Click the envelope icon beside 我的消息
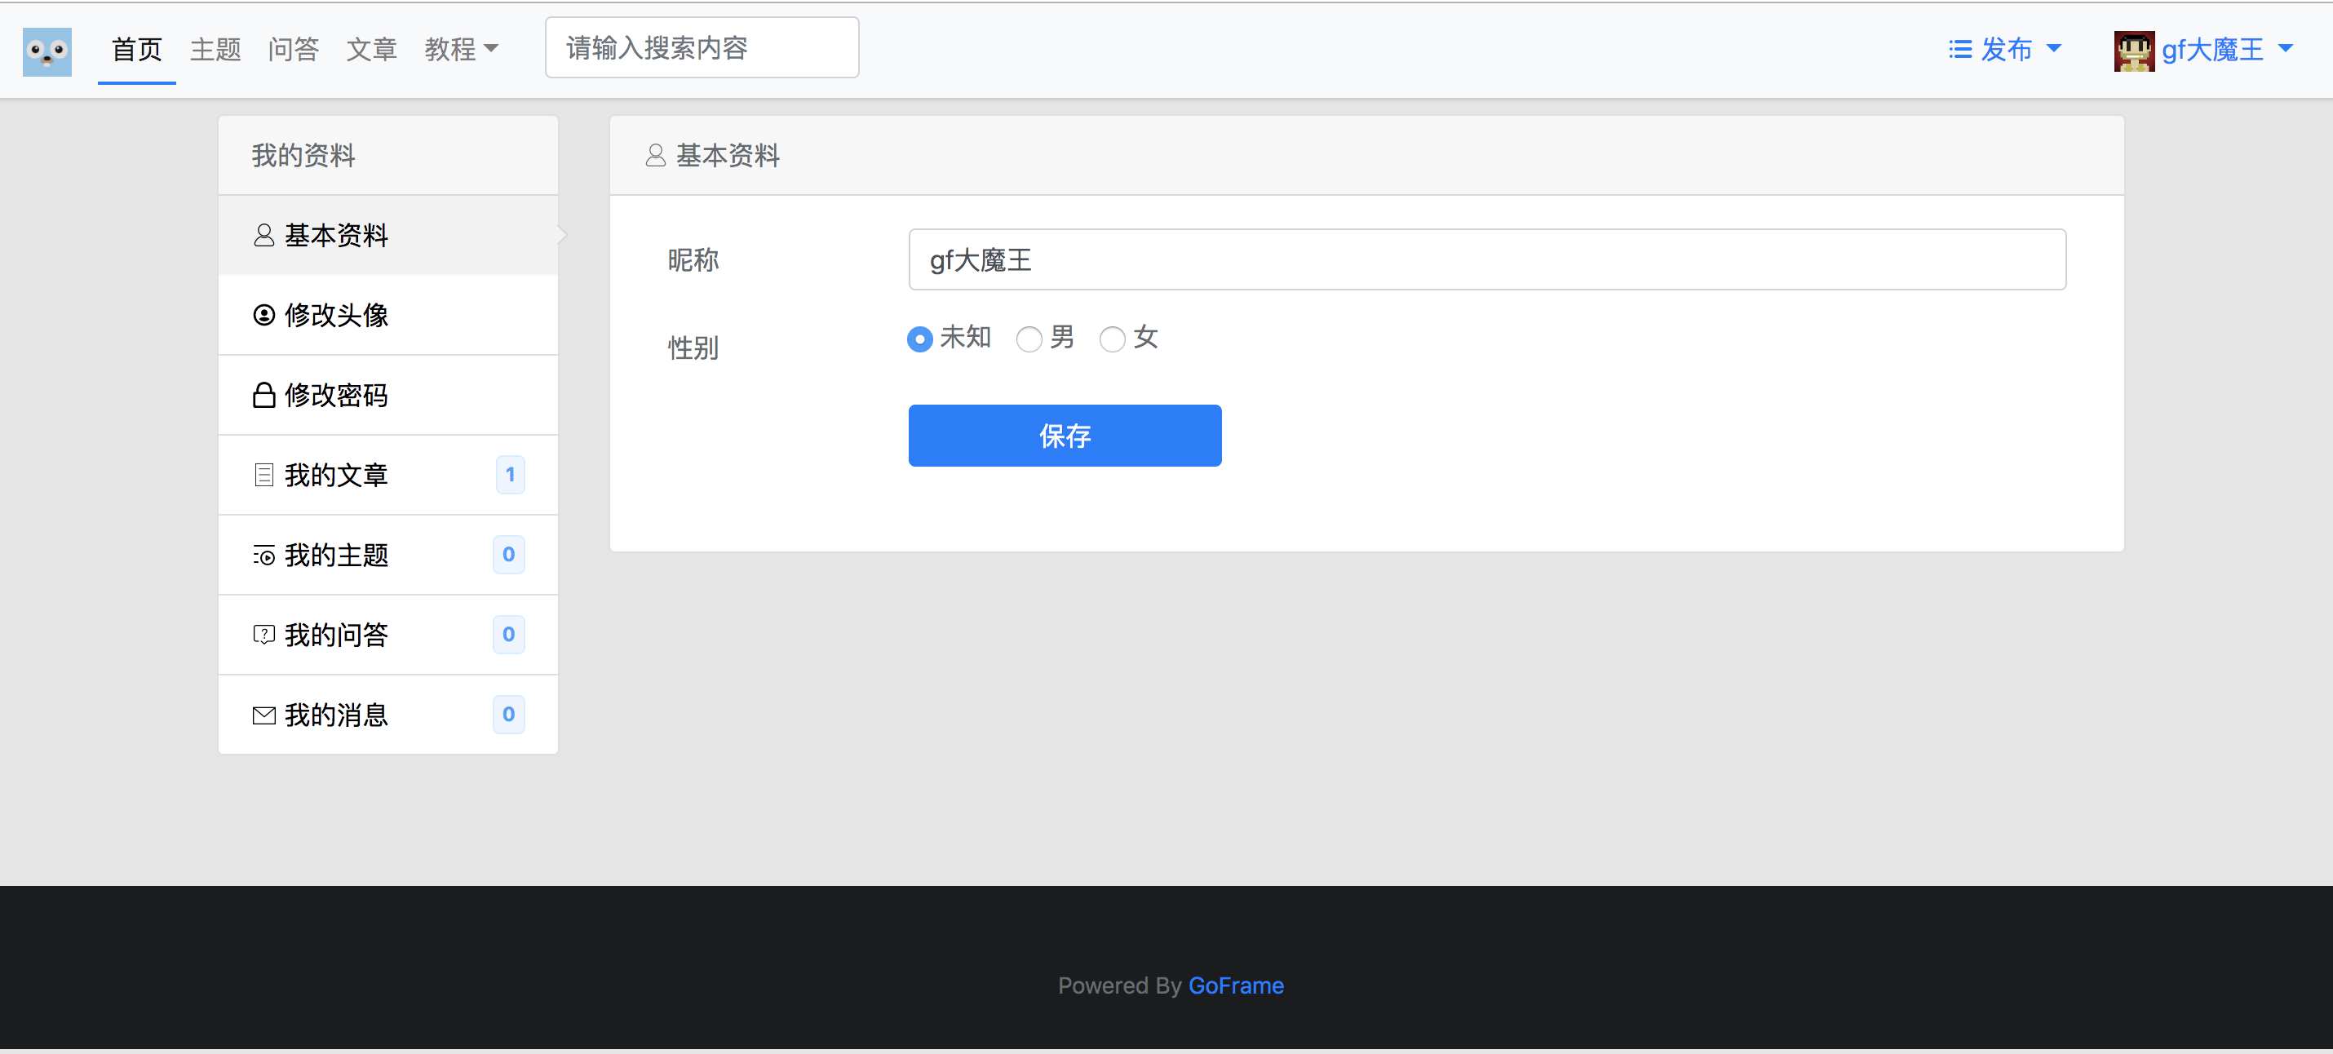The width and height of the screenshot is (2333, 1054). click(x=263, y=715)
